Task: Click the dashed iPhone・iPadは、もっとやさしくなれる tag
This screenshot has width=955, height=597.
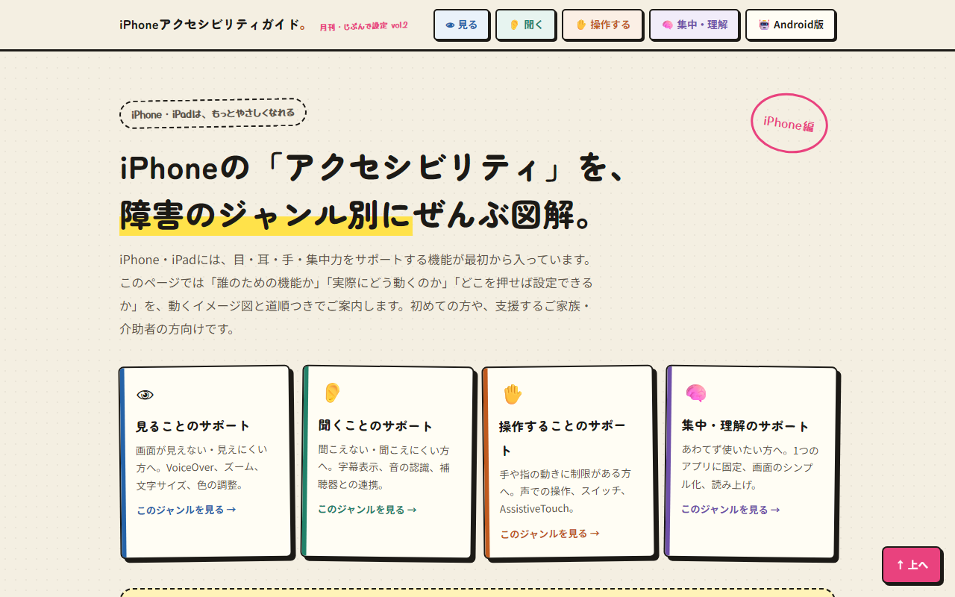Action: tap(213, 113)
